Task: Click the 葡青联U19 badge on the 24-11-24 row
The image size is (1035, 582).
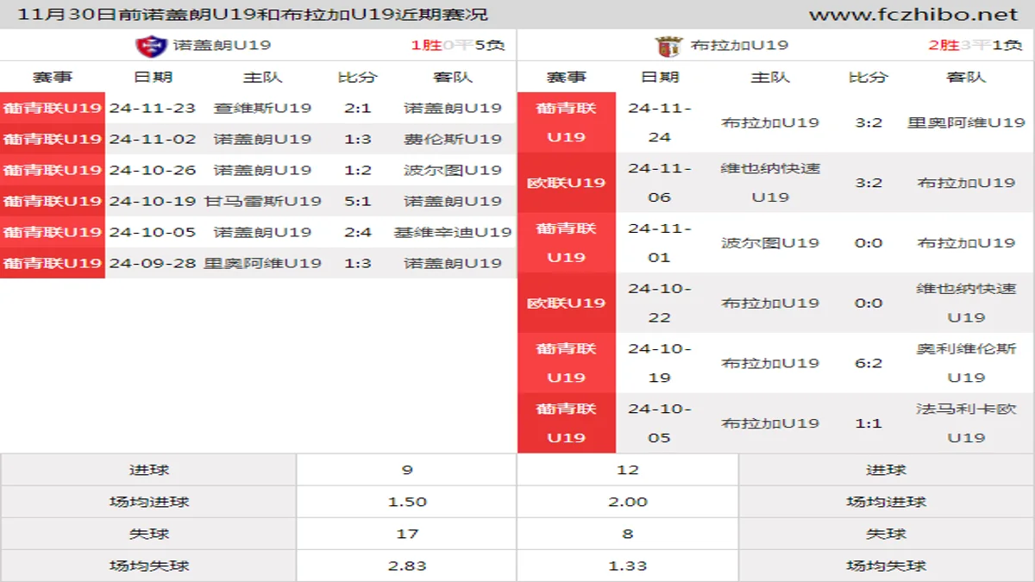Action: (x=567, y=122)
